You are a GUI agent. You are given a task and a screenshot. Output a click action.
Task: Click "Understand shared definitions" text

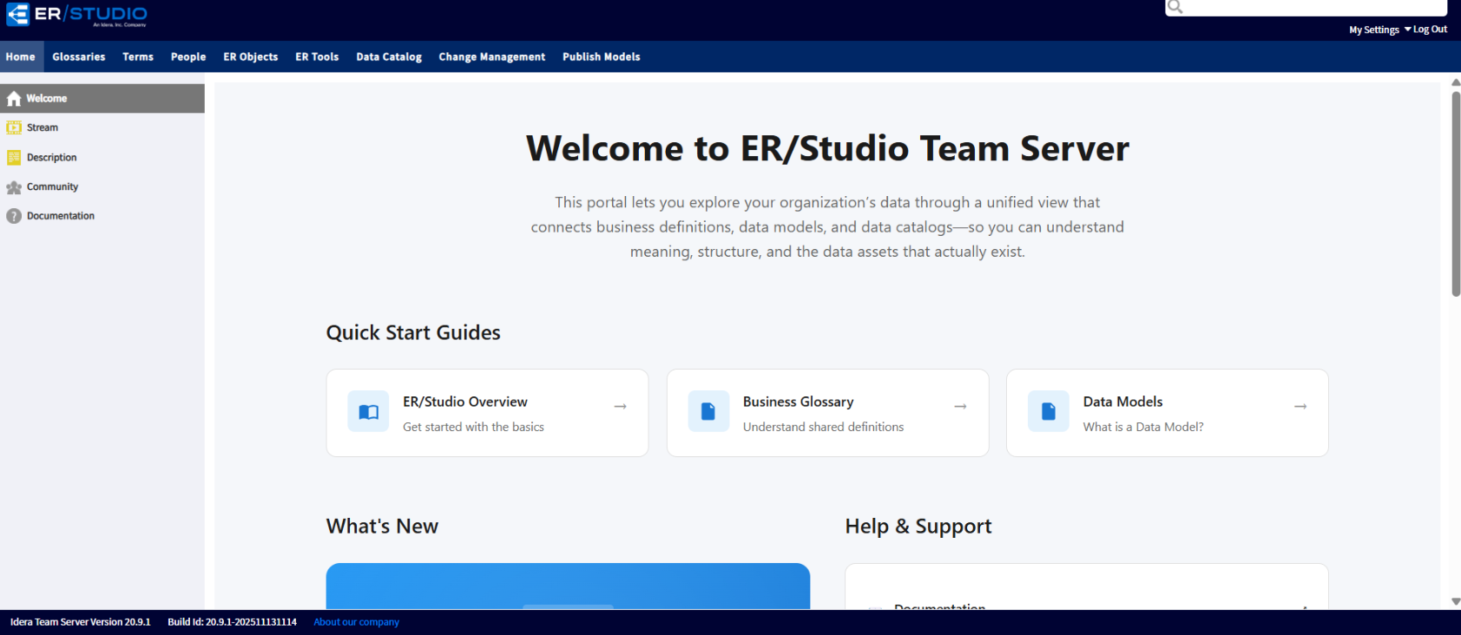824,427
